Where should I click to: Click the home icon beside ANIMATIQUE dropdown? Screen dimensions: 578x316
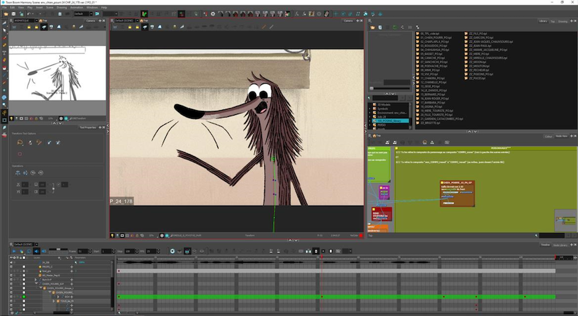pos(41,21)
